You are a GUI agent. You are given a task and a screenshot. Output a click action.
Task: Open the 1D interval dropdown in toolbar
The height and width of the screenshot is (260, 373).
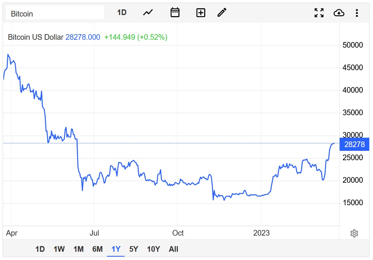click(x=122, y=12)
